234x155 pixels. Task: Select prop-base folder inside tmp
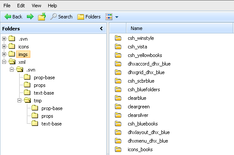click(52, 108)
